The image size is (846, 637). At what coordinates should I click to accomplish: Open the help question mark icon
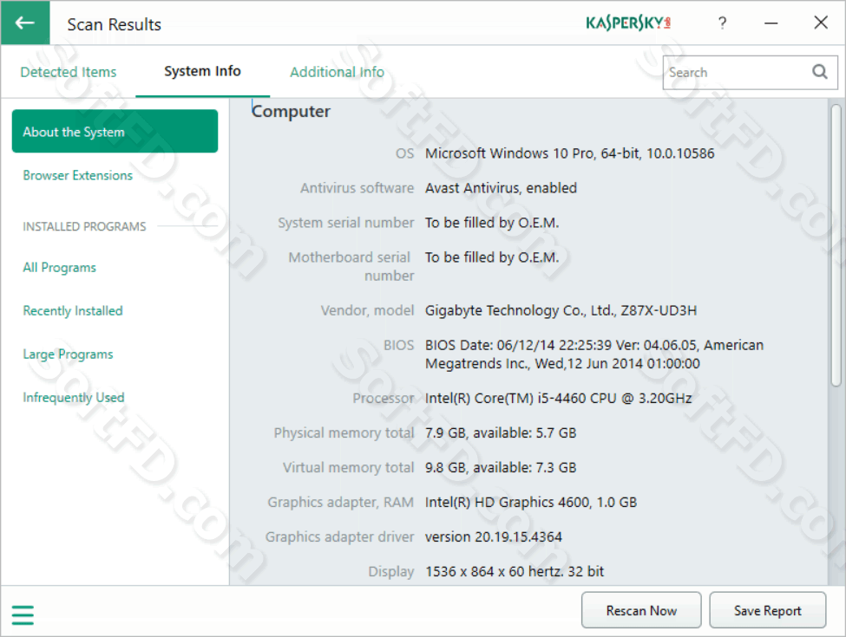[x=722, y=23]
